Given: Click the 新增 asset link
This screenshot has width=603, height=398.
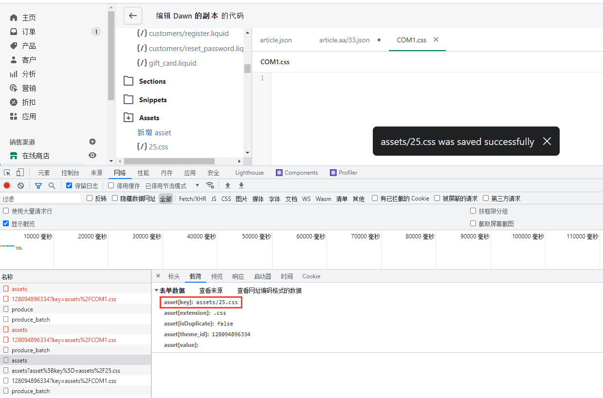Looking at the screenshot, I should point(154,132).
